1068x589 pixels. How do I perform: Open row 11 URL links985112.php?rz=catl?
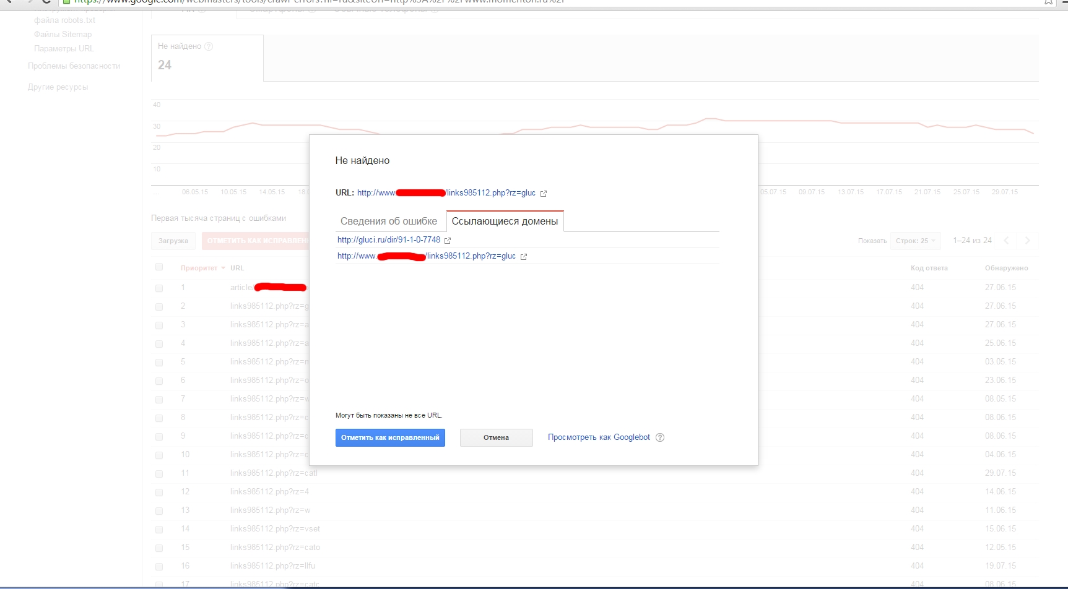(x=274, y=473)
